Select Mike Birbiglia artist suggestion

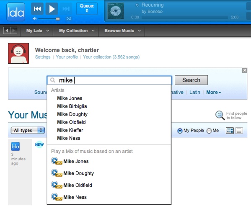tap(72, 106)
